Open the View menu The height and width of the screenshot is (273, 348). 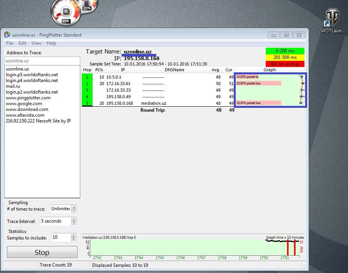[36, 43]
